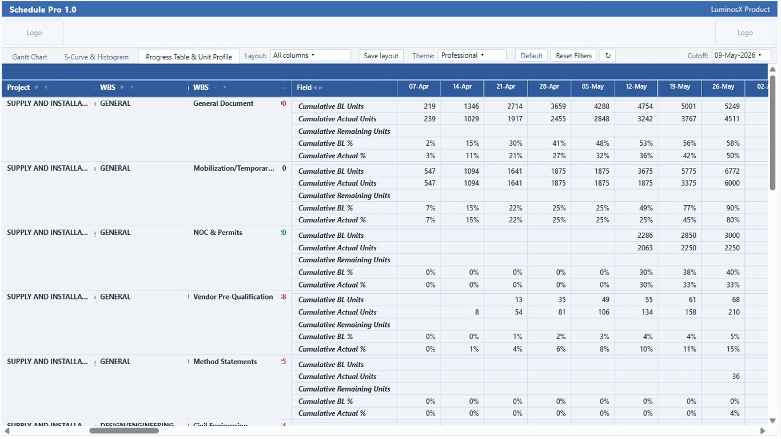Clear the Project column filter X
Screen dimensions: 781x439
pyautogui.click(x=46, y=87)
